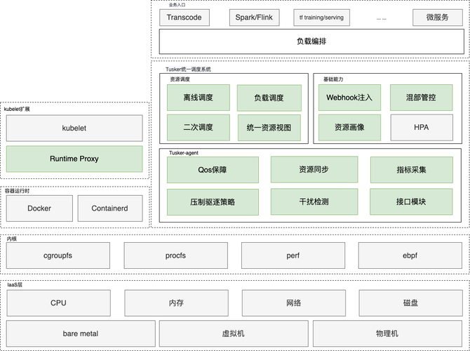This screenshot has width=470, height=351.
Task: Click the Transcode box
Action: point(185,18)
